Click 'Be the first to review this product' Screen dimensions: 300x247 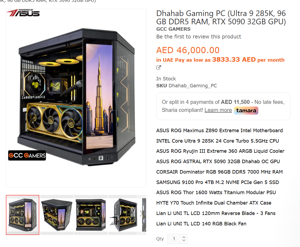pos(198,37)
